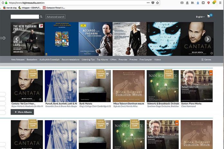The image size is (224, 149).
Task: Open the Pocket save icon in address bar
Action: (x=153, y=3)
